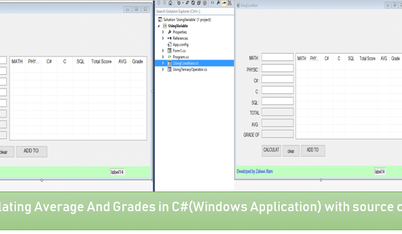The height and width of the screenshot is (234, 402).
Task: Expand the References node
Action: 163,38
